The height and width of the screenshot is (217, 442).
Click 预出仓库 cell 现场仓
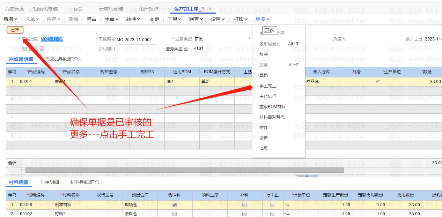coord(140,205)
